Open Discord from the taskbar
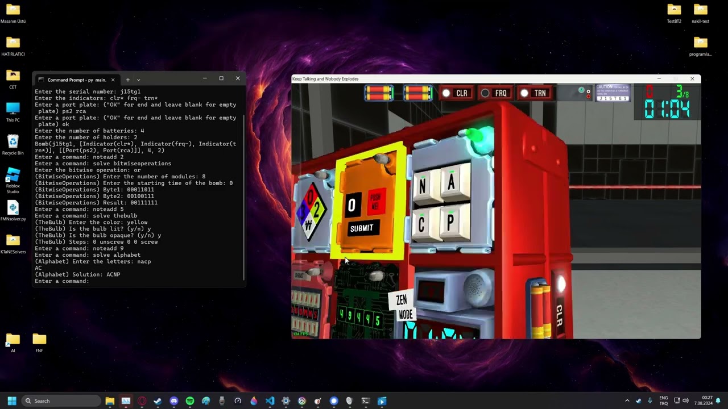 click(x=173, y=401)
